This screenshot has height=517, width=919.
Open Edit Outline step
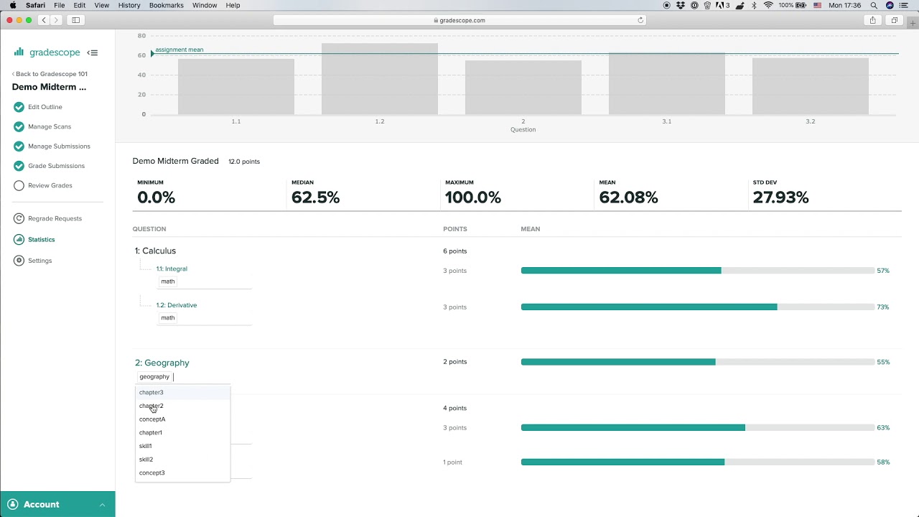point(45,107)
